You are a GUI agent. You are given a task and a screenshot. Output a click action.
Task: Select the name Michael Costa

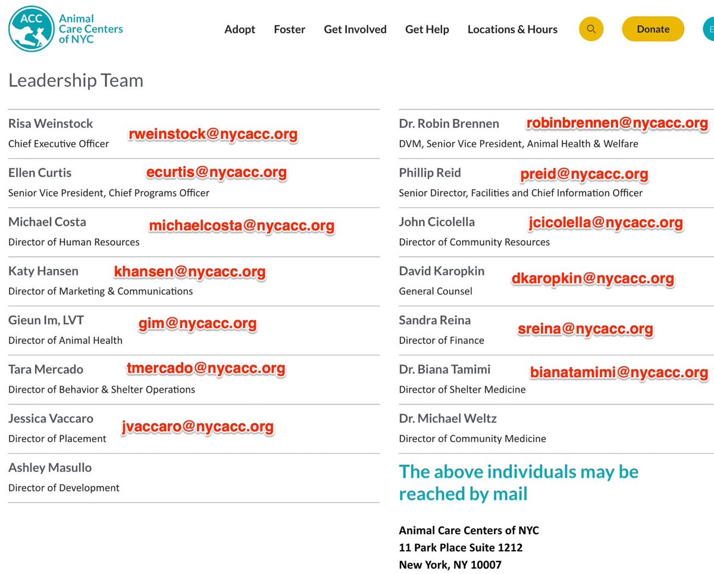click(47, 222)
